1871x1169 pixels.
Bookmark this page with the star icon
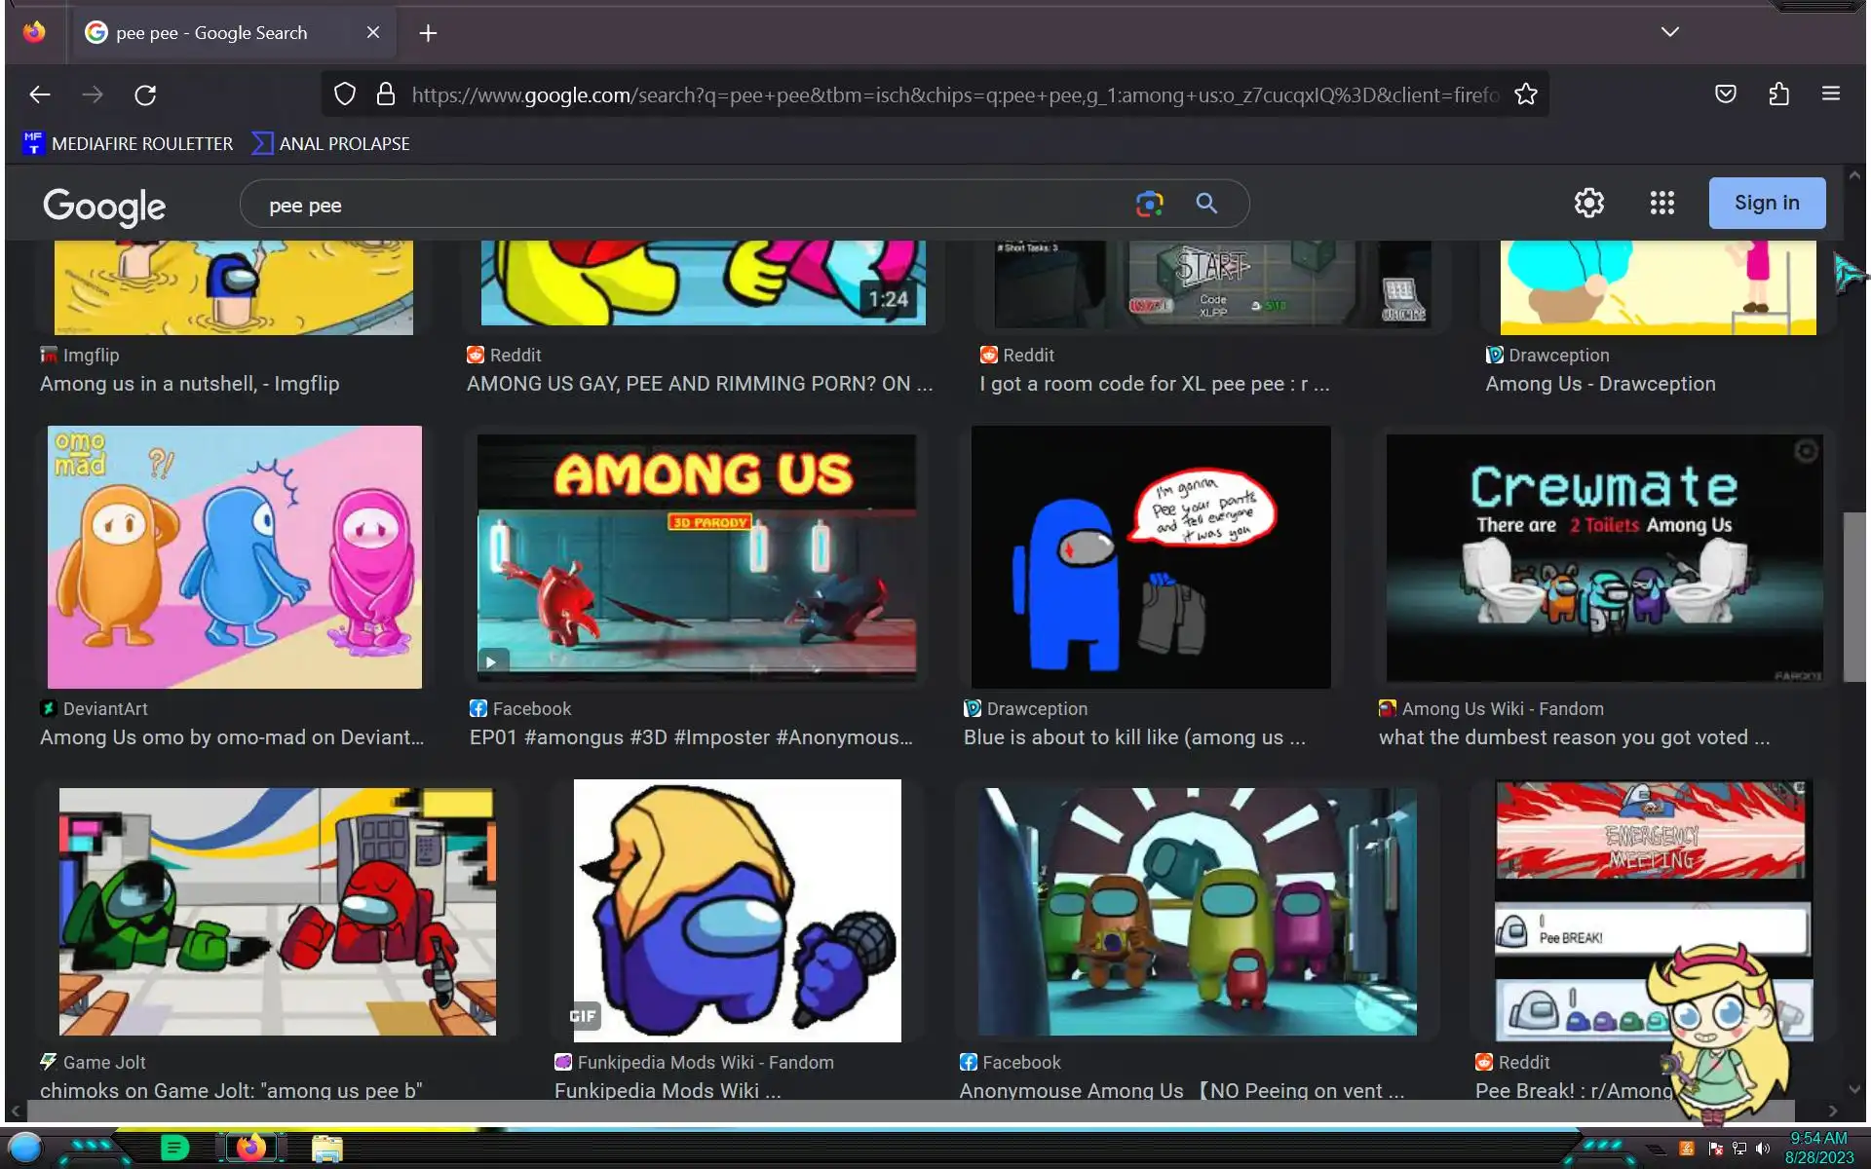click(x=1525, y=94)
